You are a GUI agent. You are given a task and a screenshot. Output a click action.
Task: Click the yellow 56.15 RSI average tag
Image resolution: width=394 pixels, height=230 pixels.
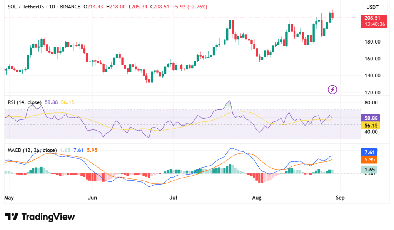coord(371,126)
